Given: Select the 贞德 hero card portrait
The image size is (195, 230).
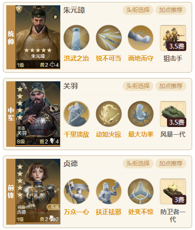Looking at the screenshot, I should click(38, 192).
